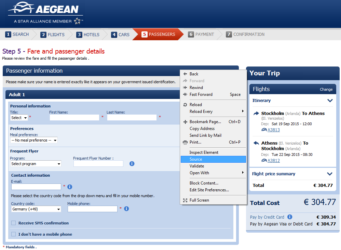Click the Full Screen icon in context menu
341x250 pixels.
point(185,200)
